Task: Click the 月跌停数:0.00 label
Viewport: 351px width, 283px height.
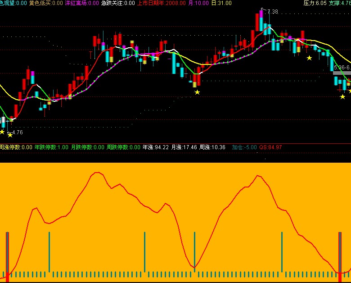Action: click(x=88, y=147)
